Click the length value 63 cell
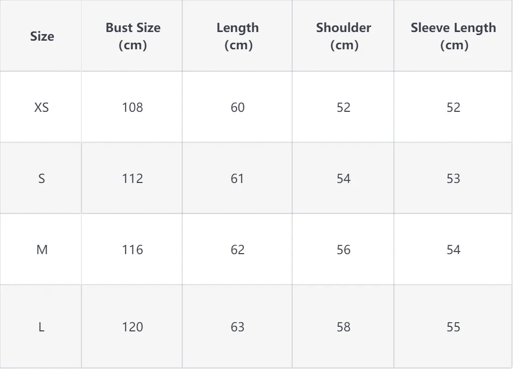The width and height of the screenshot is (513, 369). point(238,327)
